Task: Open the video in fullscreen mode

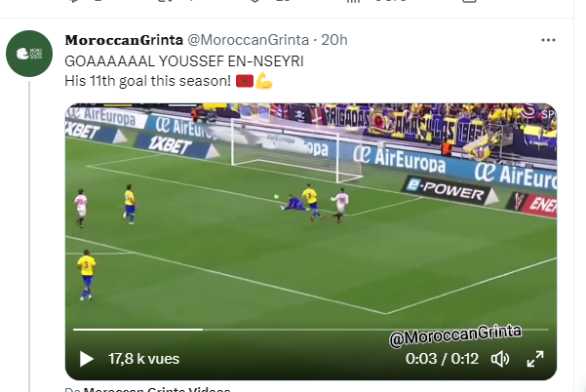Action: 535,359
